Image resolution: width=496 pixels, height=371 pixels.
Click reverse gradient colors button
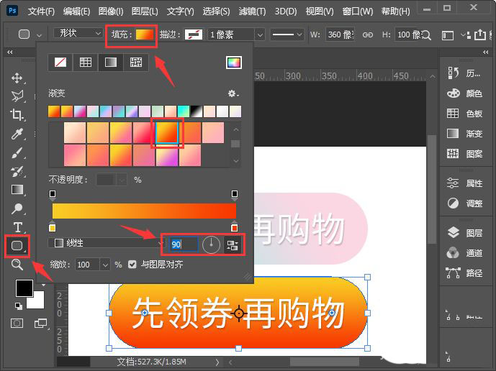pos(233,245)
